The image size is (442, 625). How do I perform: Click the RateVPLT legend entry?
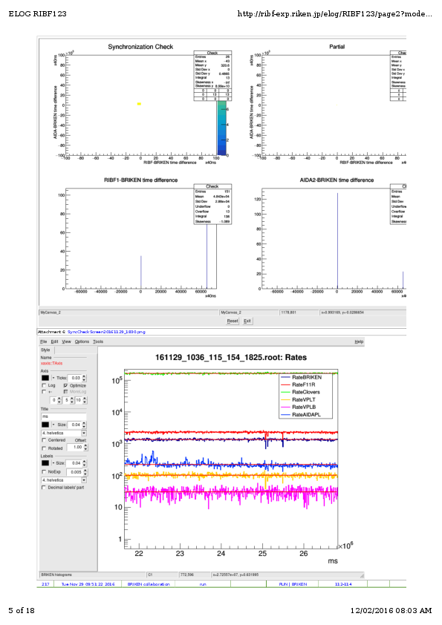[304, 399]
